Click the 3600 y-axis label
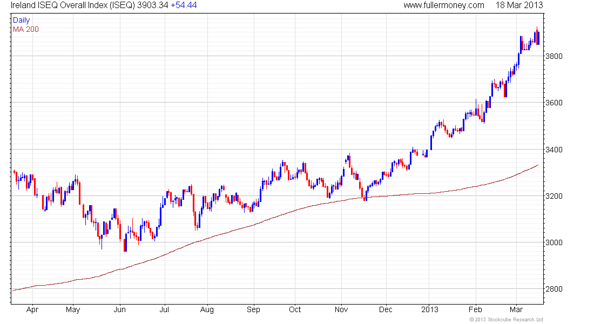The width and height of the screenshot is (594, 324). click(554, 103)
